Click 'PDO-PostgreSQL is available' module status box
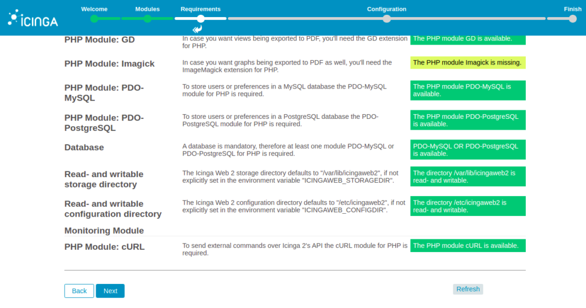This screenshot has width=586, height=308. pyautogui.click(x=468, y=120)
